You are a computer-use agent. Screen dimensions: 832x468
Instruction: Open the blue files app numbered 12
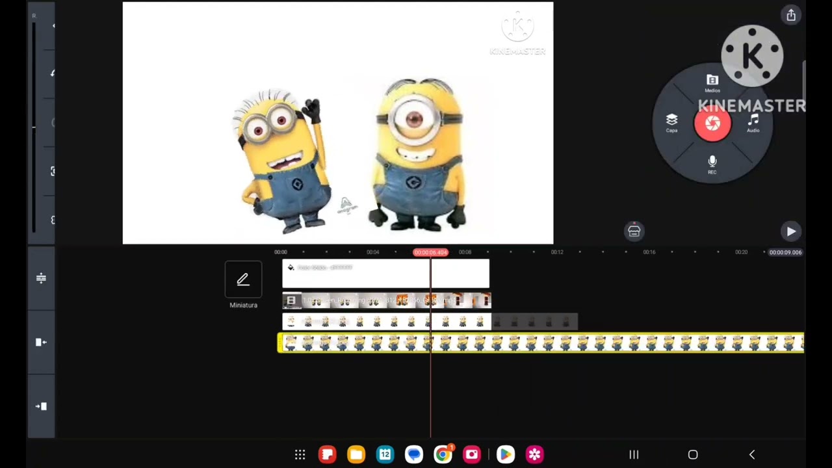pyautogui.click(x=385, y=454)
